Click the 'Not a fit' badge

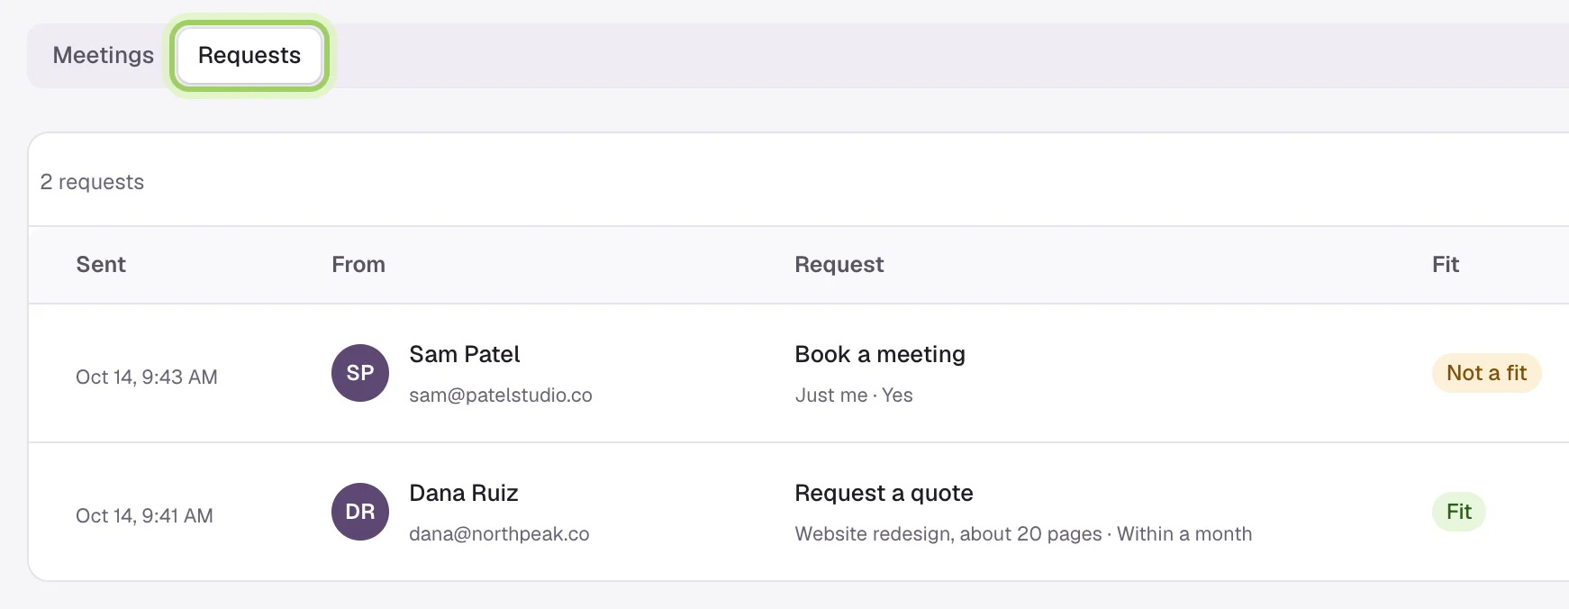(x=1487, y=373)
